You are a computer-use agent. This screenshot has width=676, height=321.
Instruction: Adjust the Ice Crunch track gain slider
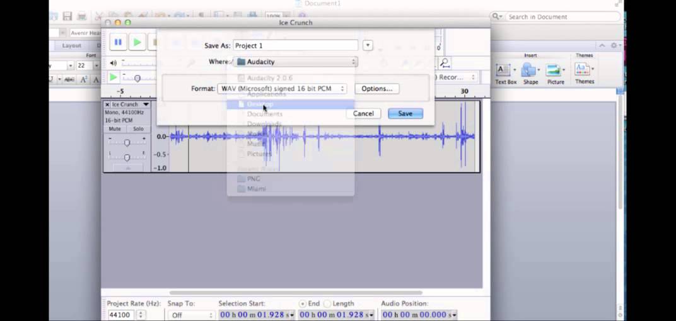tap(127, 142)
